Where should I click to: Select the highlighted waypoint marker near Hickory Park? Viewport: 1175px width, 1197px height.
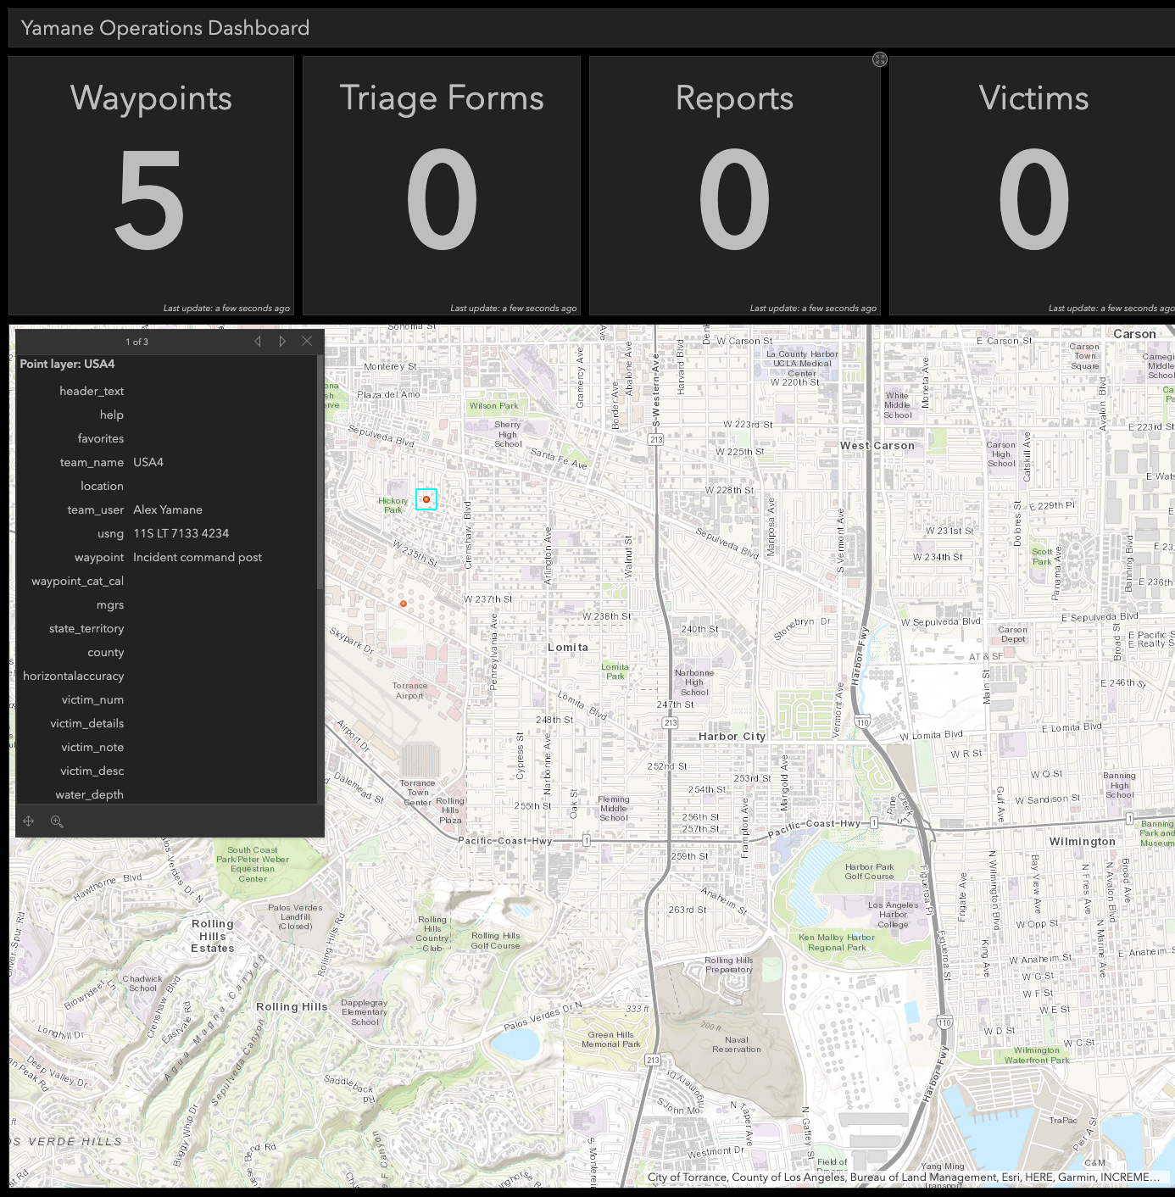[x=426, y=499]
